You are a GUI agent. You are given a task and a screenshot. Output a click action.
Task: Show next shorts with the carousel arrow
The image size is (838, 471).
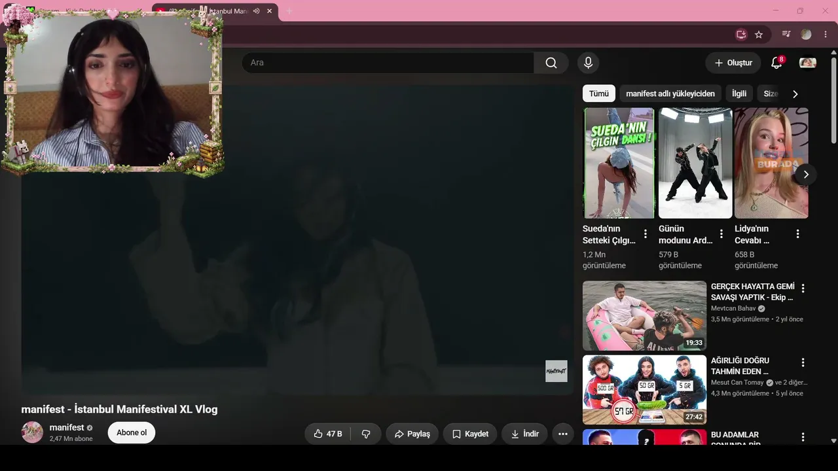point(806,175)
